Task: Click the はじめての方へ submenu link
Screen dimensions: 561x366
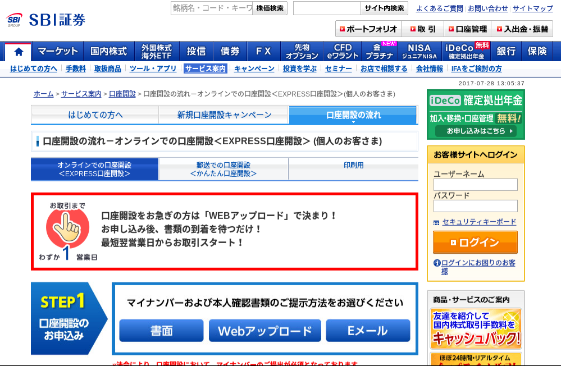Action: pos(34,68)
